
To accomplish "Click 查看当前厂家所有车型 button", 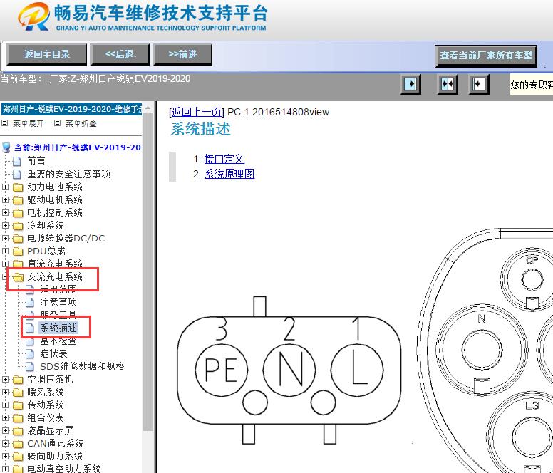I will (x=486, y=56).
